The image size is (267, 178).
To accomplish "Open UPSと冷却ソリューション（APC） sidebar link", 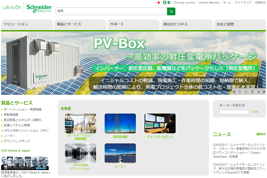I will pos(26,130).
